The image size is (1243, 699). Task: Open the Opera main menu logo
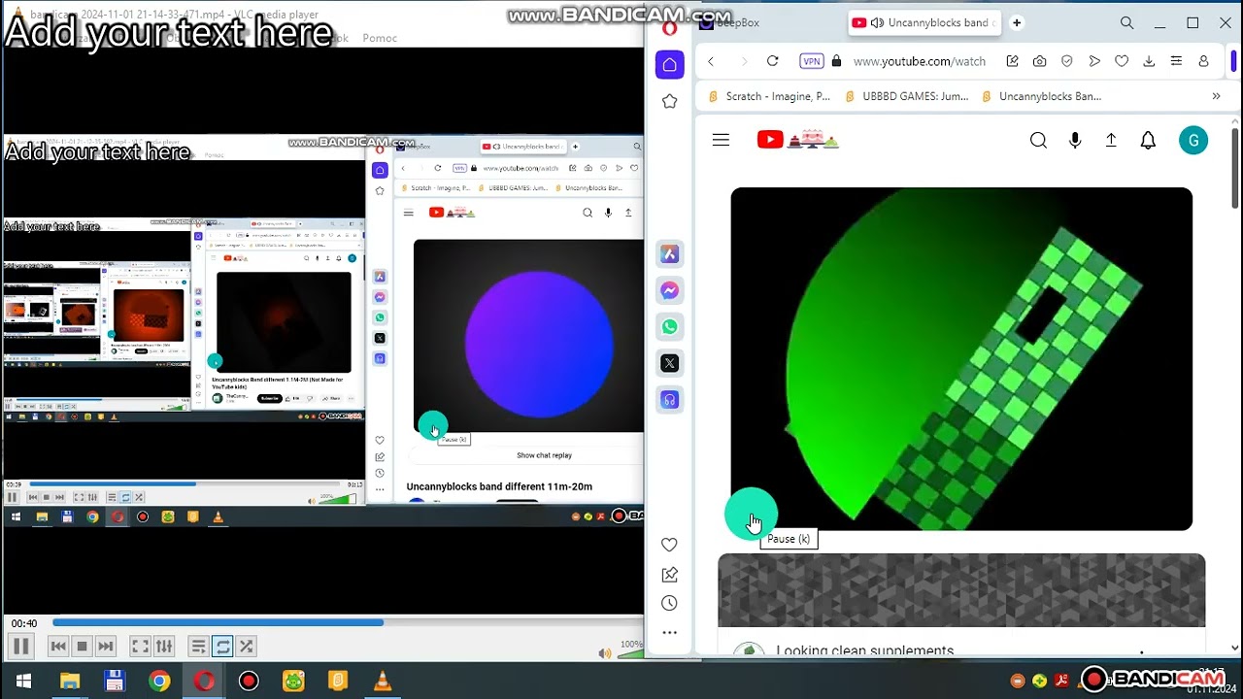[x=669, y=28]
